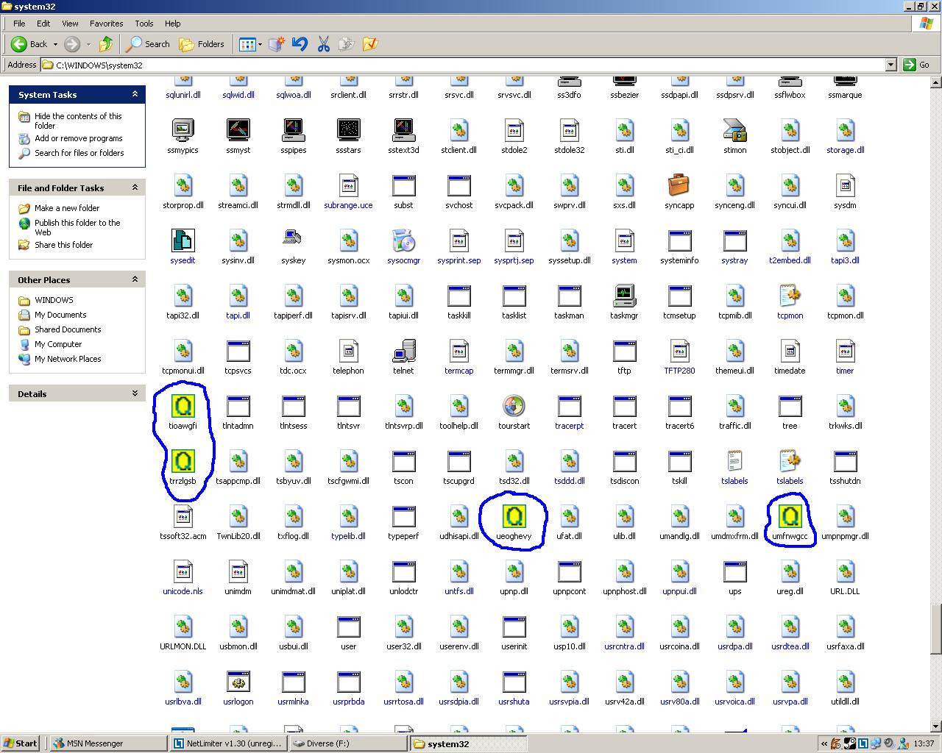Image resolution: width=942 pixels, height=753 pixels.
Task: Collapse the Other Places panel
Action: click(x=135, y=279)
